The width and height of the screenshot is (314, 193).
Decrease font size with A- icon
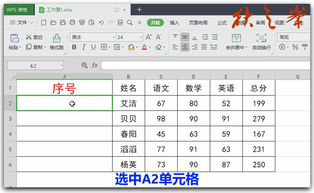[x=159, y=37]
